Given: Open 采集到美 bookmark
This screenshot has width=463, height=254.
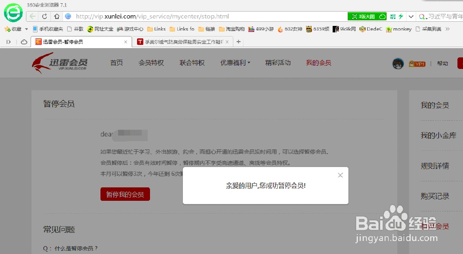Looking at the screenshot, I should [428, 29].
